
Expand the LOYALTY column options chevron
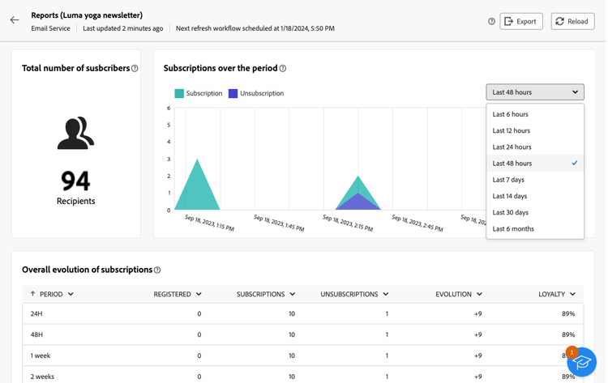572,294
